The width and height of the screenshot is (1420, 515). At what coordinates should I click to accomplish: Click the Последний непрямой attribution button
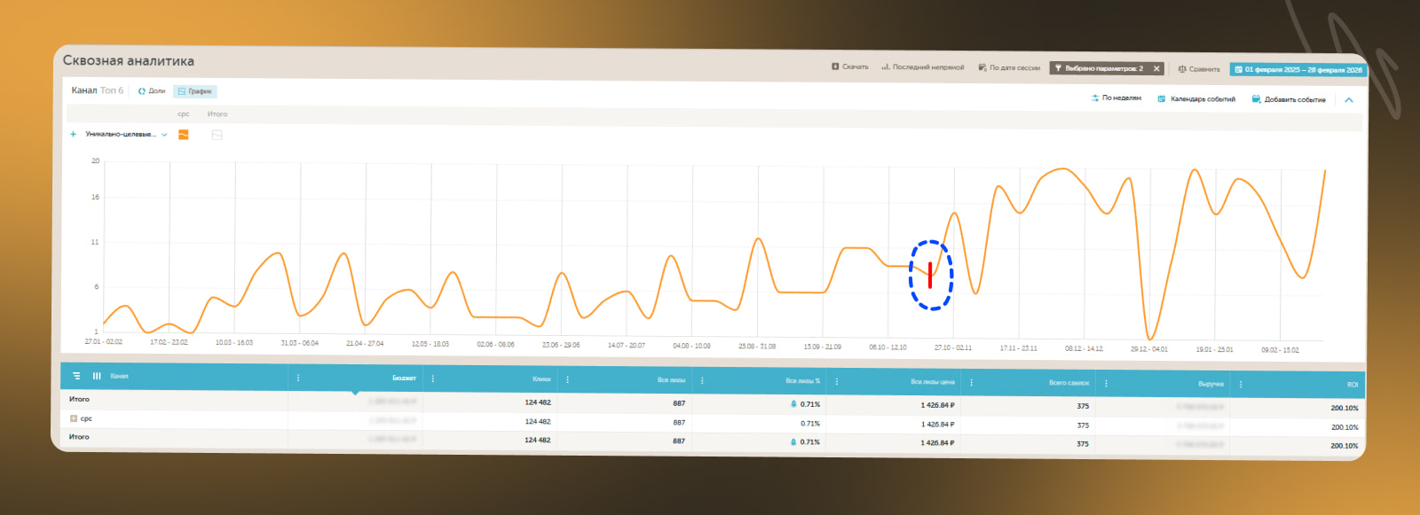(x=922, y=67)
